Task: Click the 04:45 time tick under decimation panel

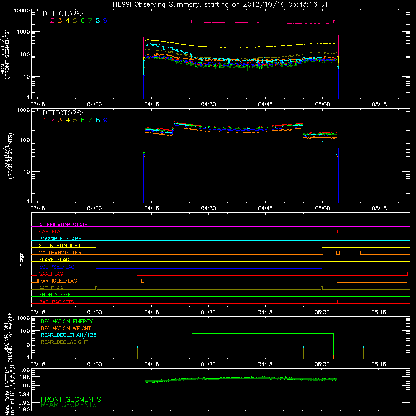Action: [265, 365]
